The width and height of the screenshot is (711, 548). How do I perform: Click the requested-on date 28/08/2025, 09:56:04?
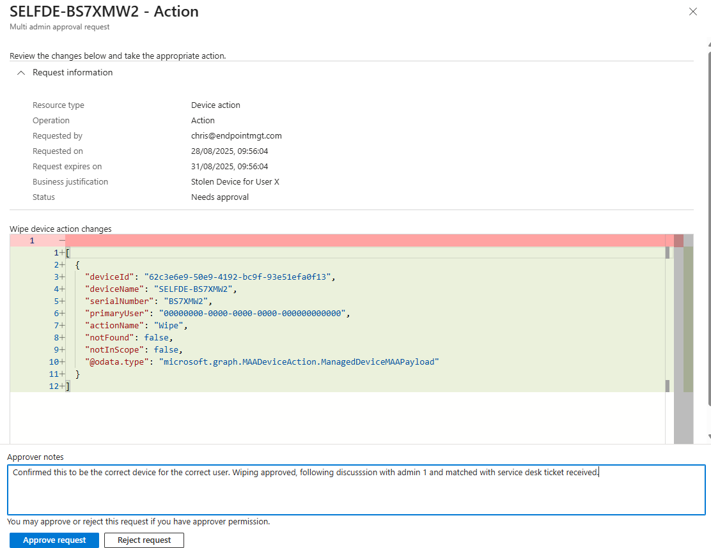(x=230, y=151)
